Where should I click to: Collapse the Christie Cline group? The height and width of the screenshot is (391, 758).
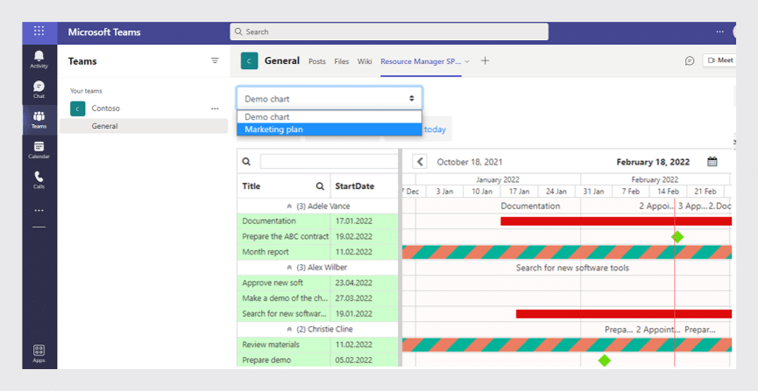pyautogui.click(x=289, y=329)
